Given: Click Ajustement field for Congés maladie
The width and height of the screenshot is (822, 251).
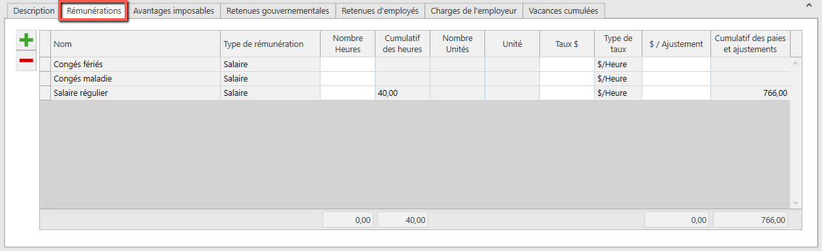Looking at the screenshot, I should (x=676, y=79).
